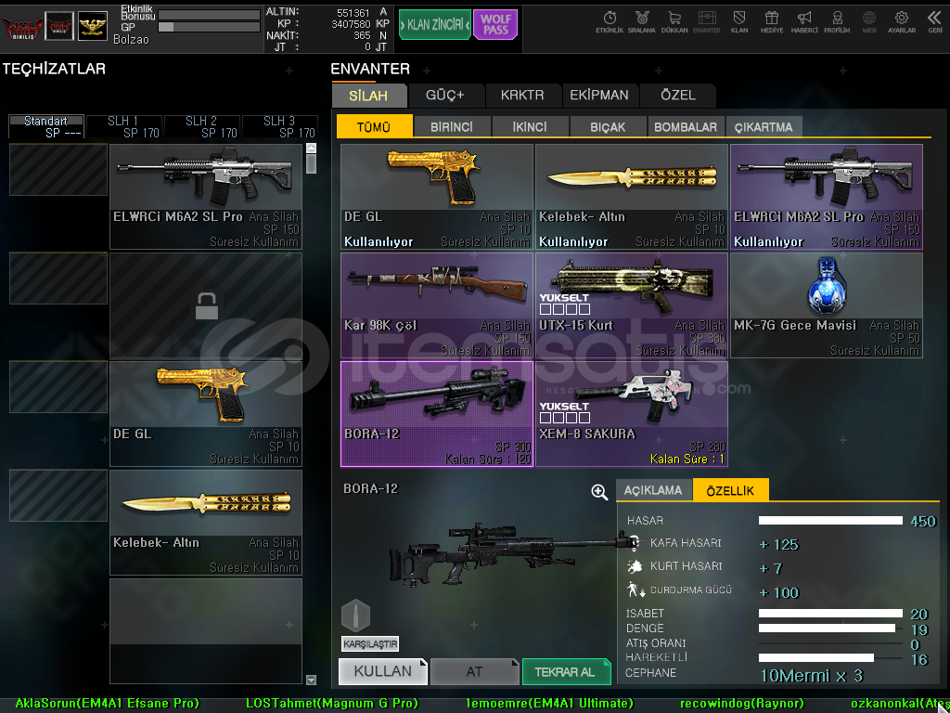Click the KULLAN button
This screenshot has height=713, width=950.
[x=383, y=672]
